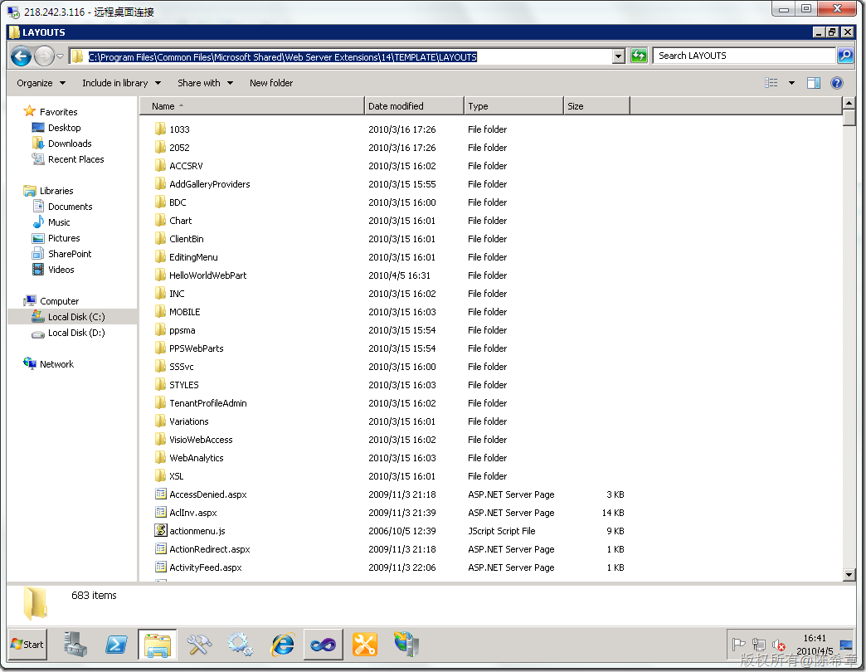
Task: Select the PPSWebParts folder
Action: tap(196, 348)
